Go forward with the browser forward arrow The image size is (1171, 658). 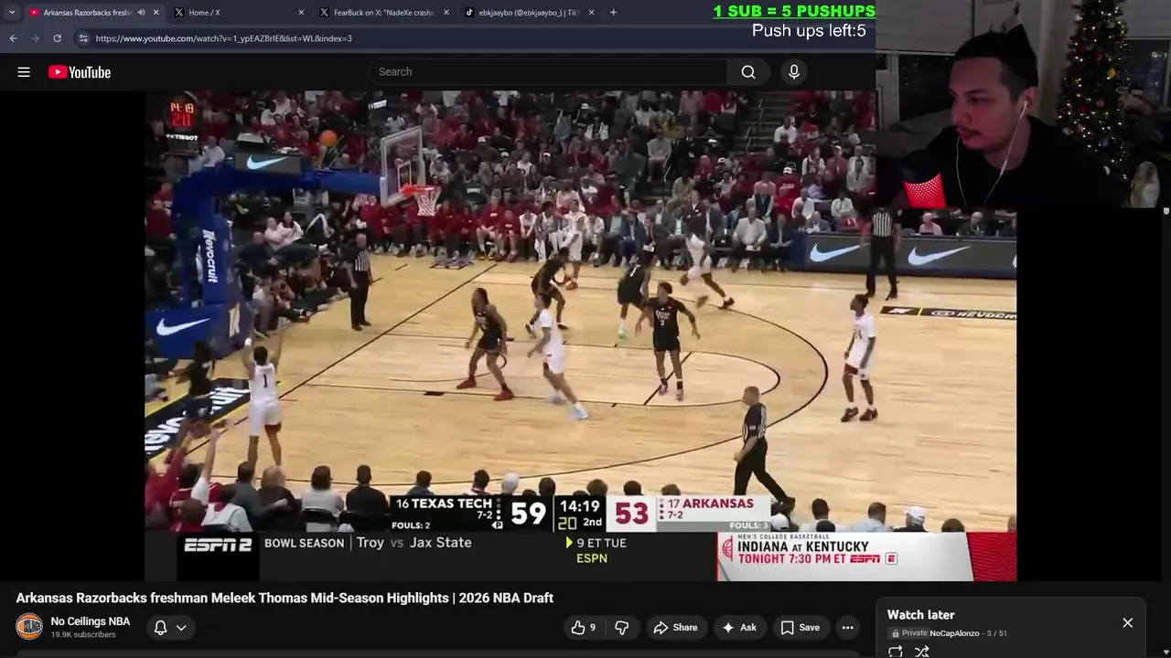[x=35, y=38]
